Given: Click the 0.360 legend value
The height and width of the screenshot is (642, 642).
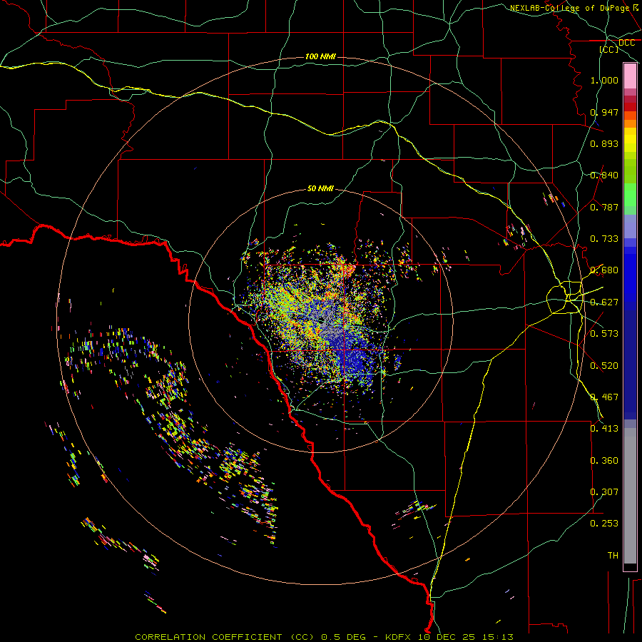Looking at the screenshot, I should [x=604, y=461].
